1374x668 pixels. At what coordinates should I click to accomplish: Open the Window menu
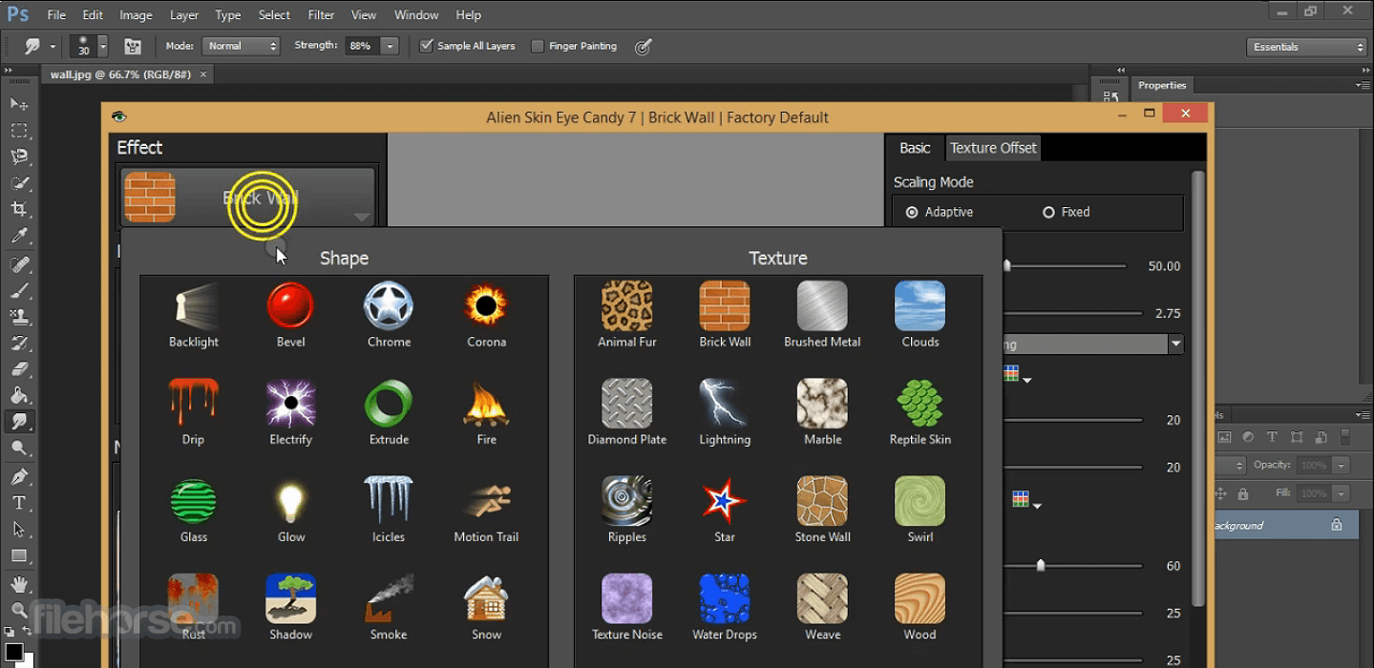pyautogui.click(x=416, y=15)
